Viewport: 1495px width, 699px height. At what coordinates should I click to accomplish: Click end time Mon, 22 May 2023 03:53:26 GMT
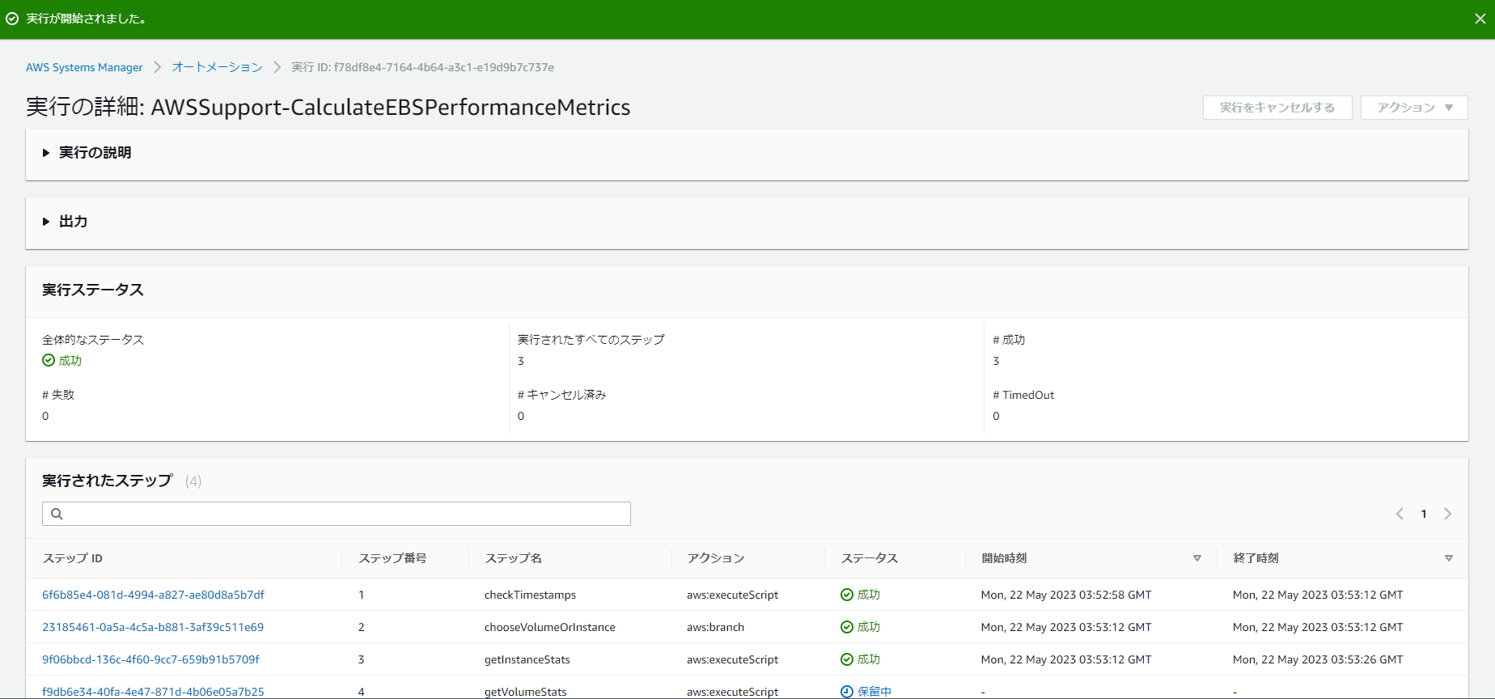pos(1318,659)
